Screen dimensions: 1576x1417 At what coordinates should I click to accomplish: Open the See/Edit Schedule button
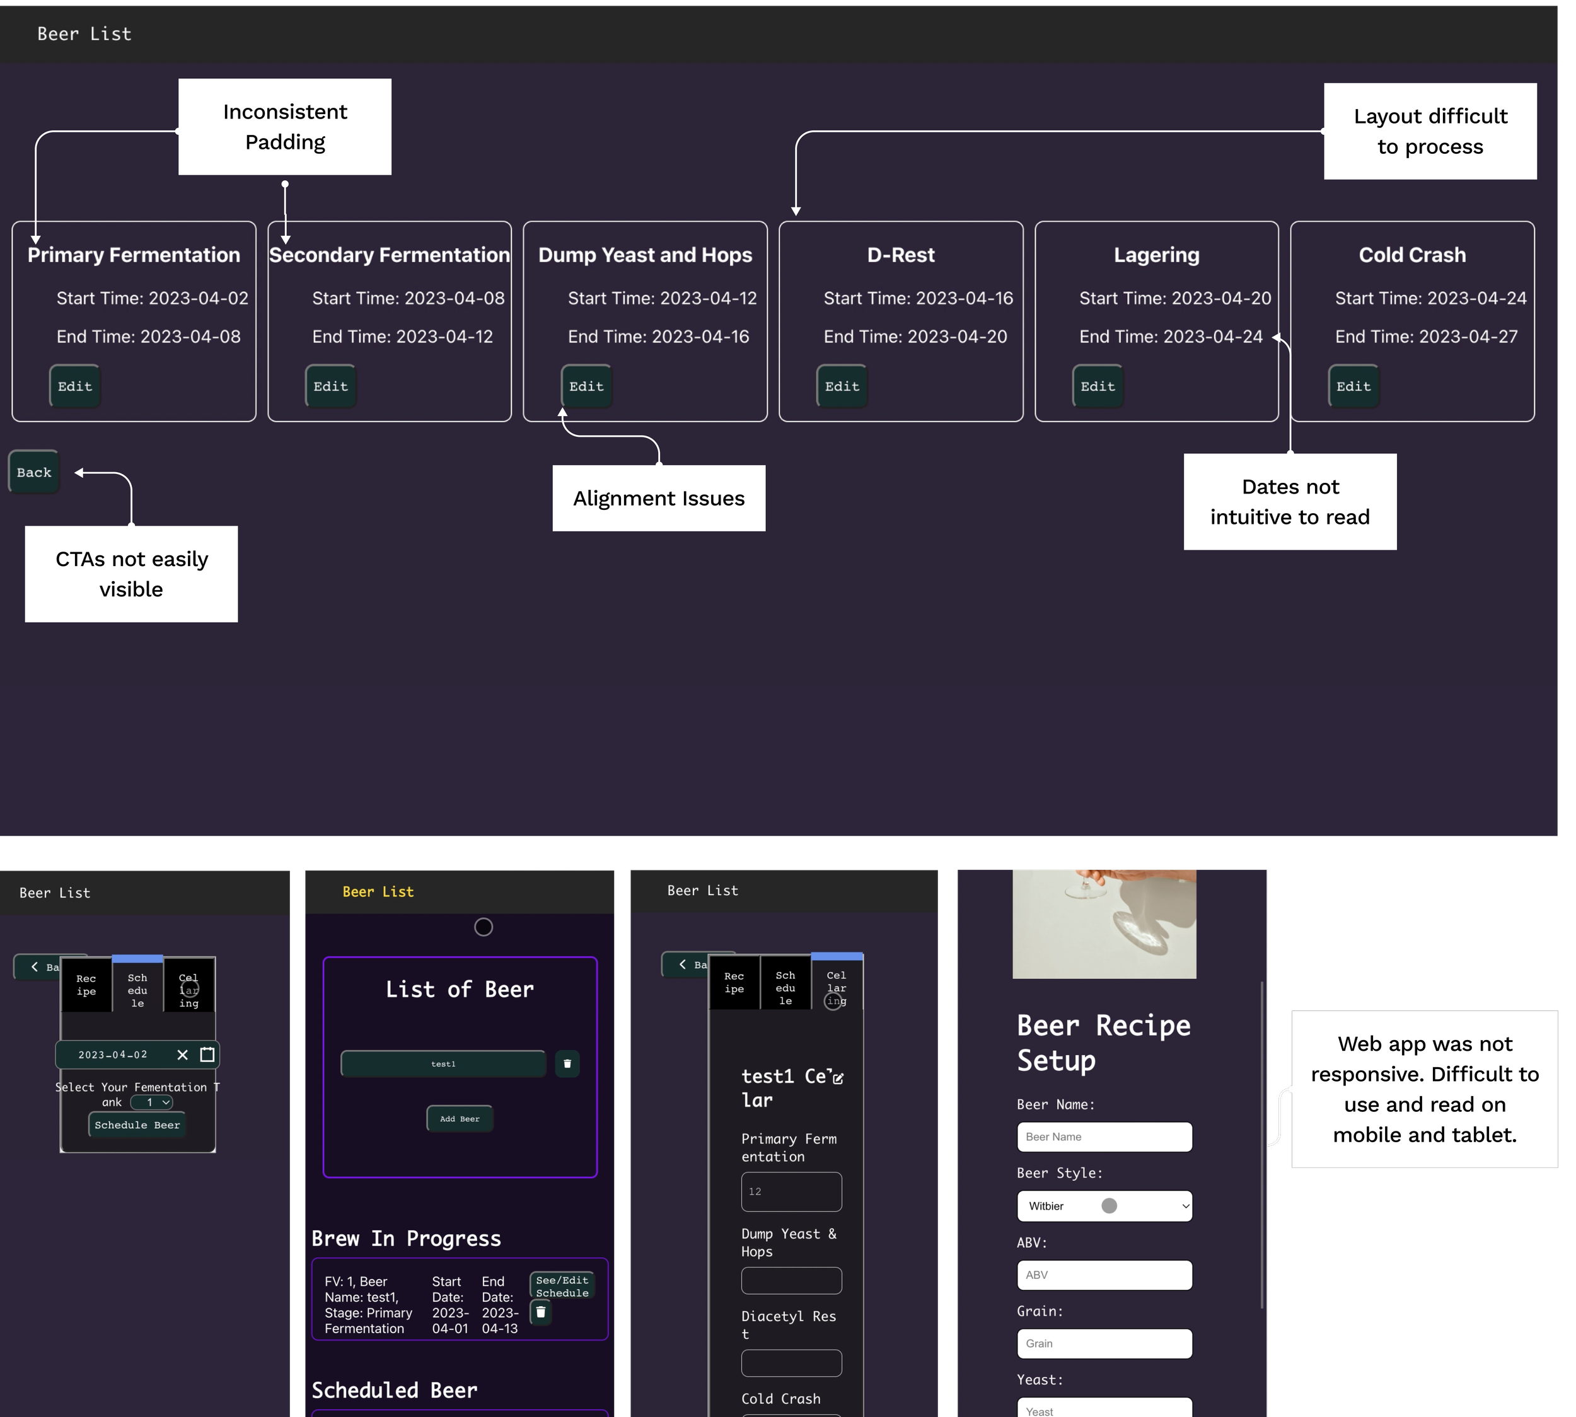click(x=562, y=1286)
